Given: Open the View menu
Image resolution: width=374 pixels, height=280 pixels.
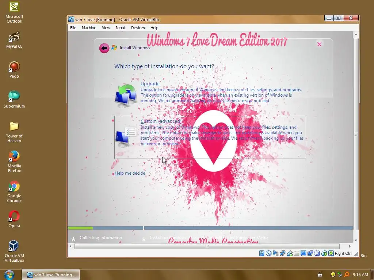Looking at the screenshot, I should 106,28.
